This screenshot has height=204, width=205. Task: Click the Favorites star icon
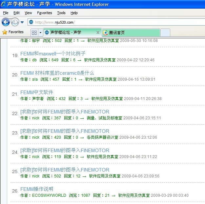[5, 32]
